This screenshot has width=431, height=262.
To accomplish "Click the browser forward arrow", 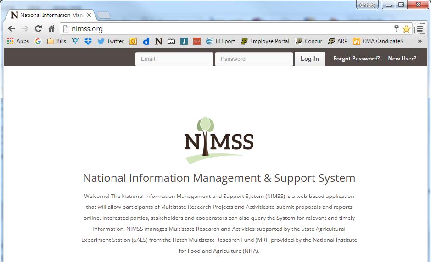I will click(25, 28).
